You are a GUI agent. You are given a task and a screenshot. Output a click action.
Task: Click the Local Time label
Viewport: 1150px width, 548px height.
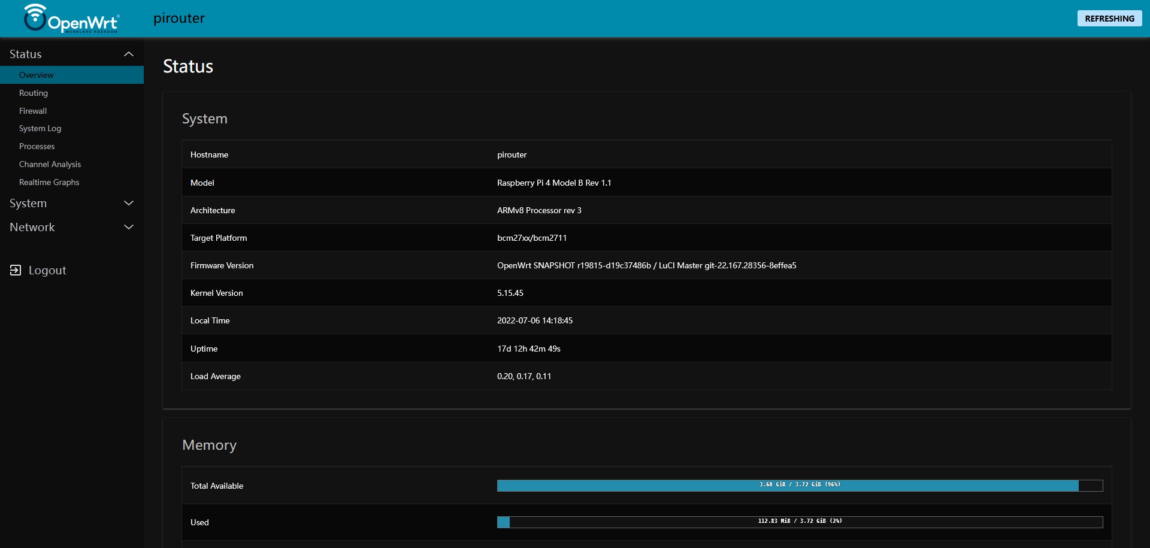tap(210, 320)
